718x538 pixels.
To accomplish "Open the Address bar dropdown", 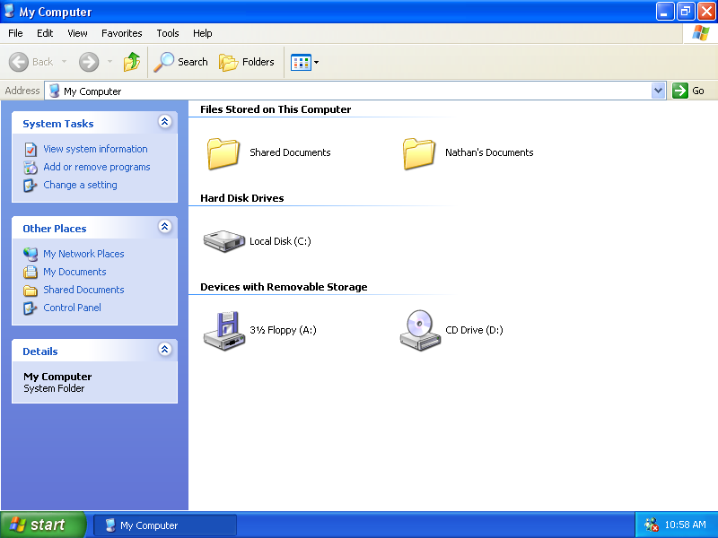I will point(658,91).
